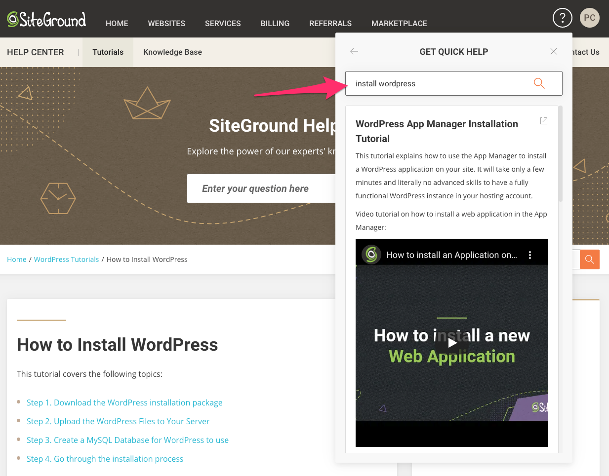Click the magnifier icon in quick help search
This screenshot has height=476, width=609.
(x=539, y=83)
